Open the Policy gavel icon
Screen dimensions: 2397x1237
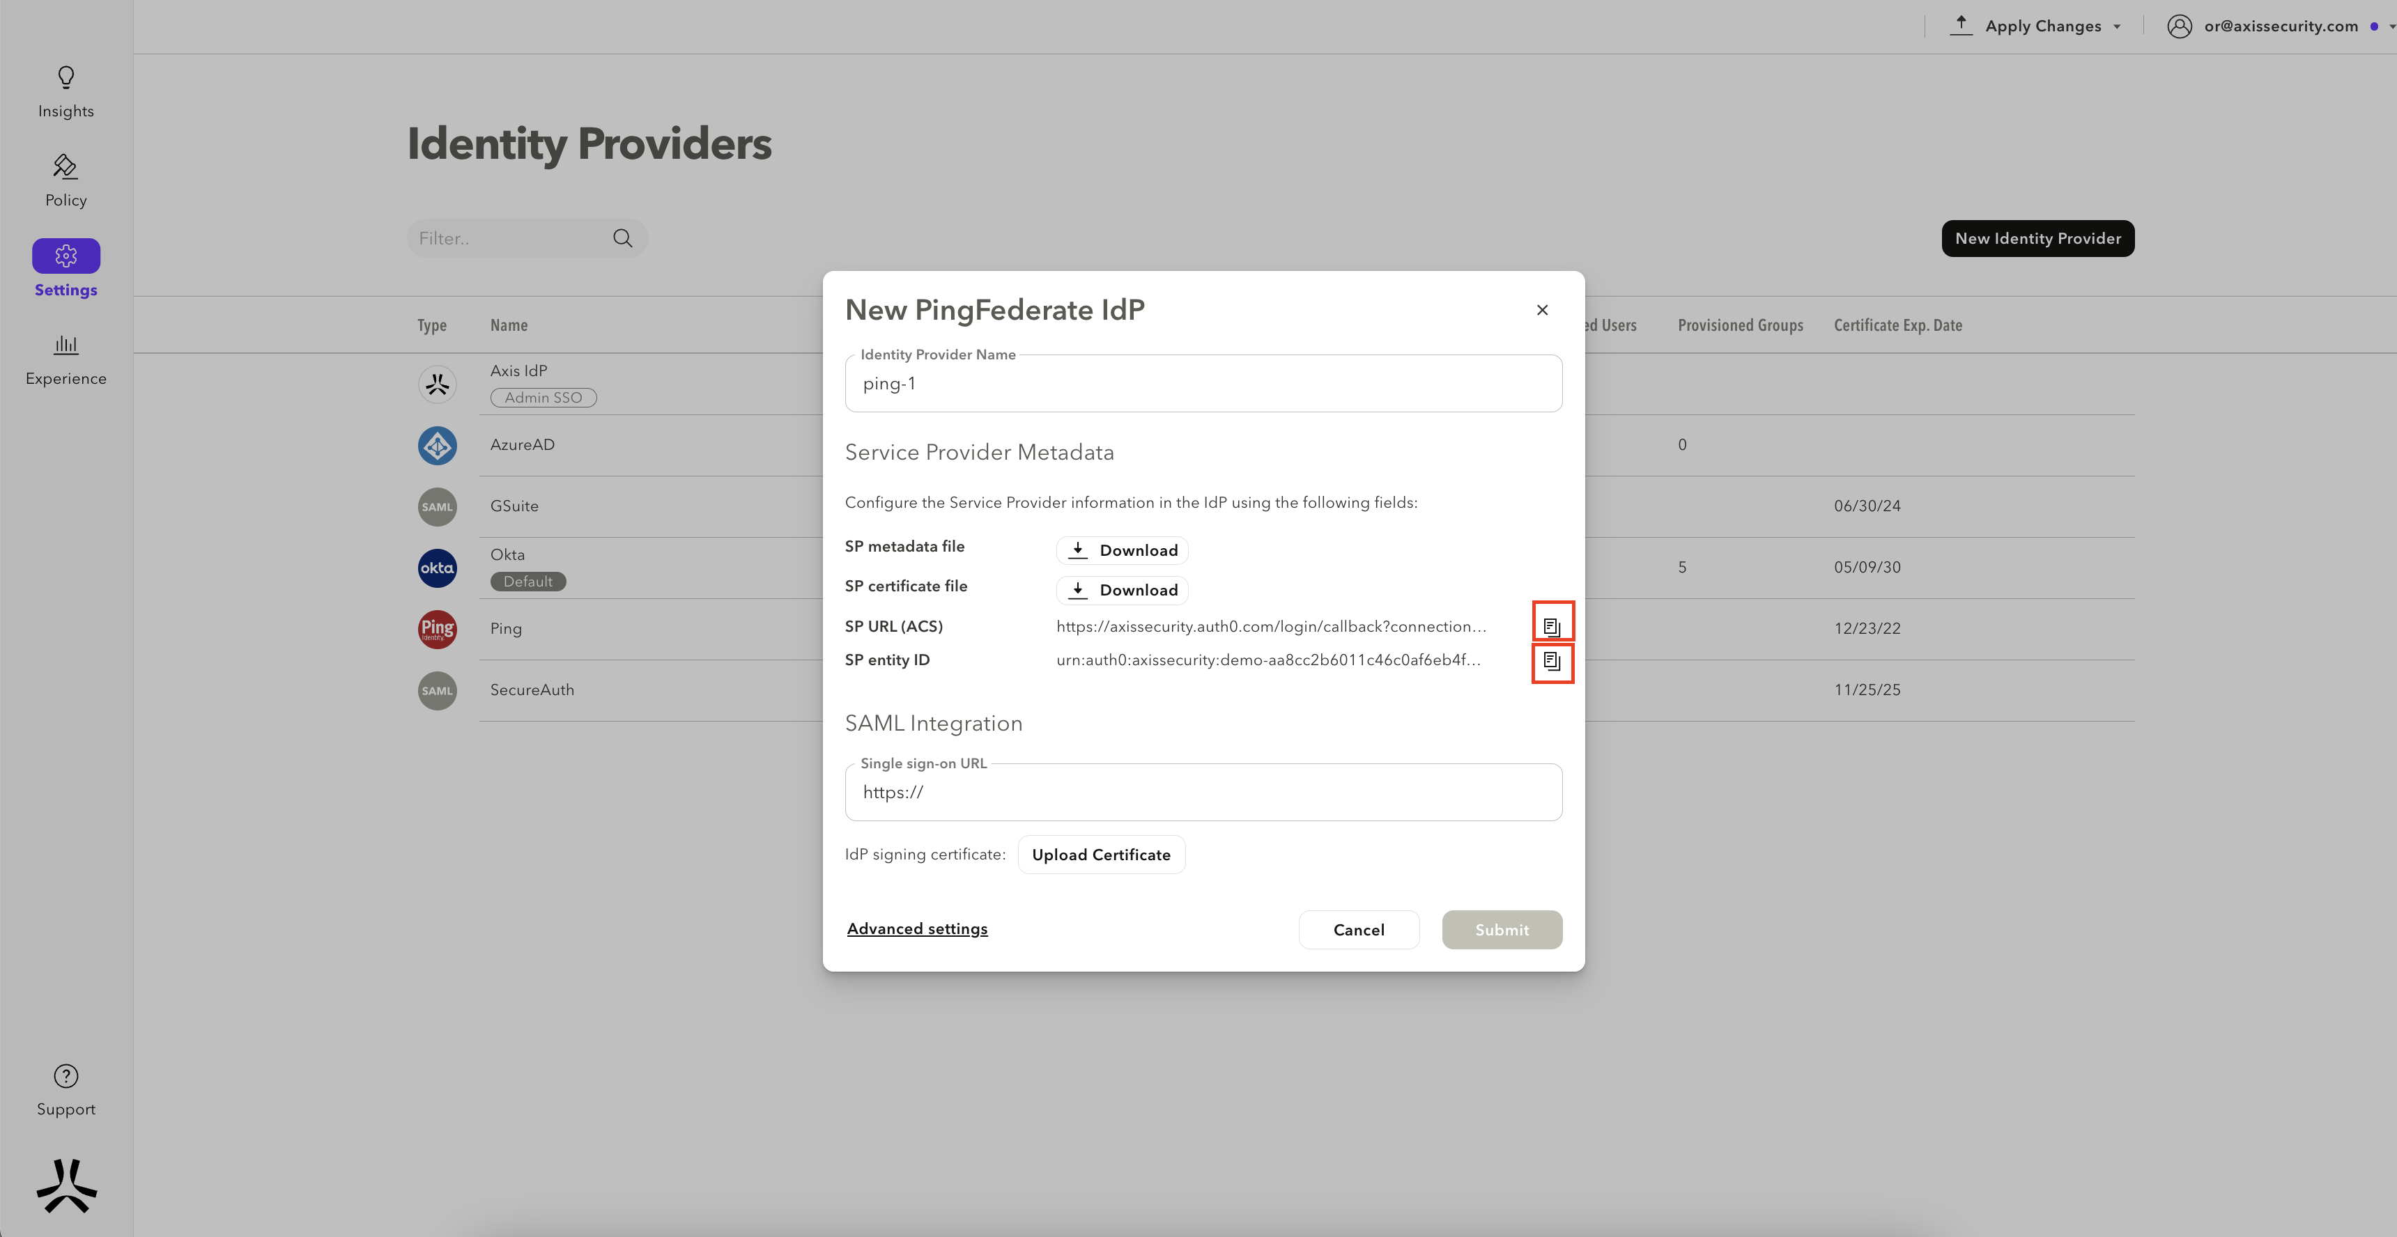65,166
